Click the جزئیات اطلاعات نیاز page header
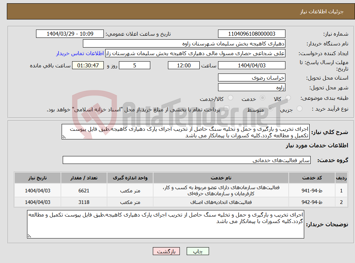 [322, 12]
